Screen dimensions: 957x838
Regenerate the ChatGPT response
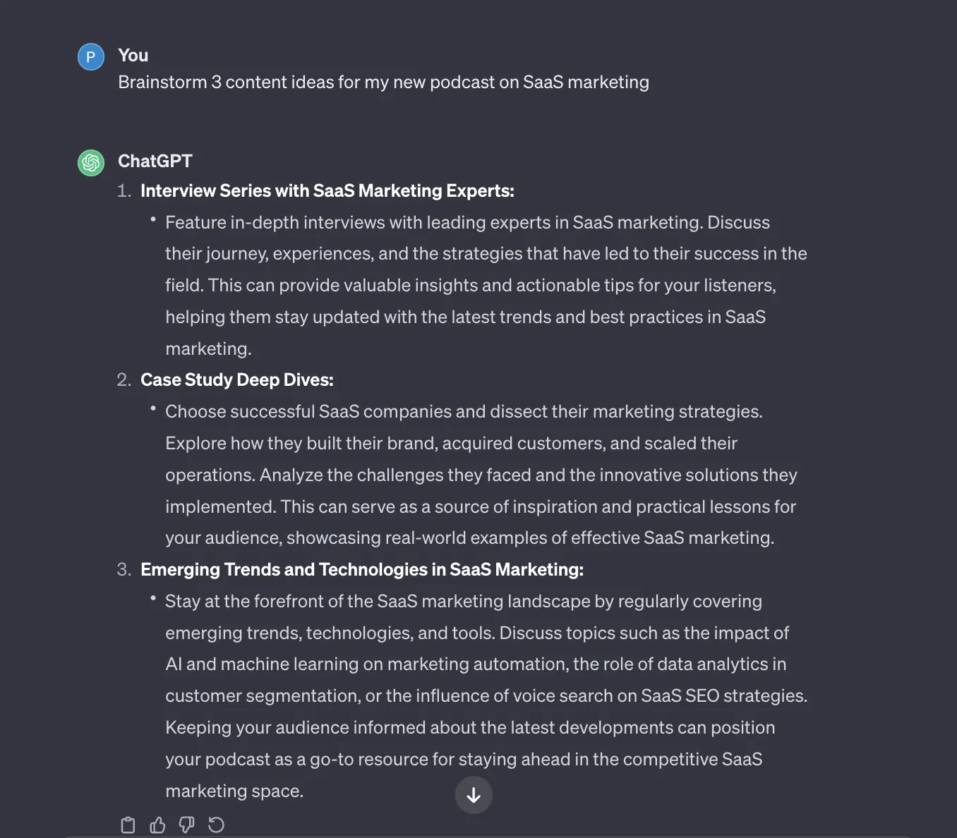pyautogui.click(x=216, y=825)
